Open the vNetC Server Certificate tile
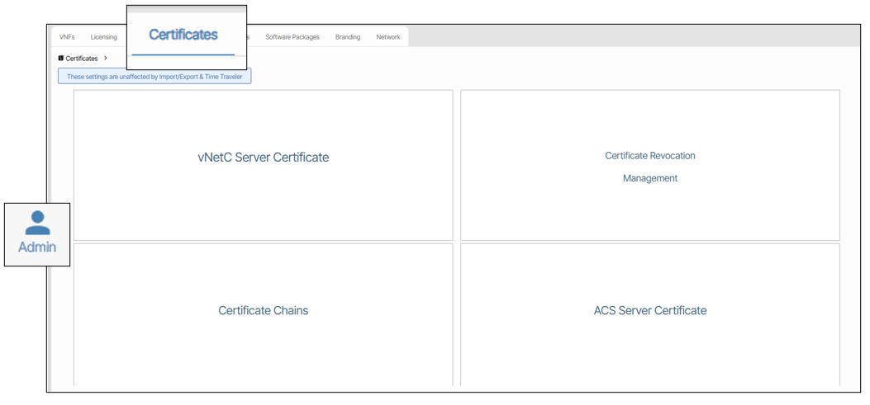The width and height of the screenshot is (870, 405). pyautogui.click(x=263, y=158)
